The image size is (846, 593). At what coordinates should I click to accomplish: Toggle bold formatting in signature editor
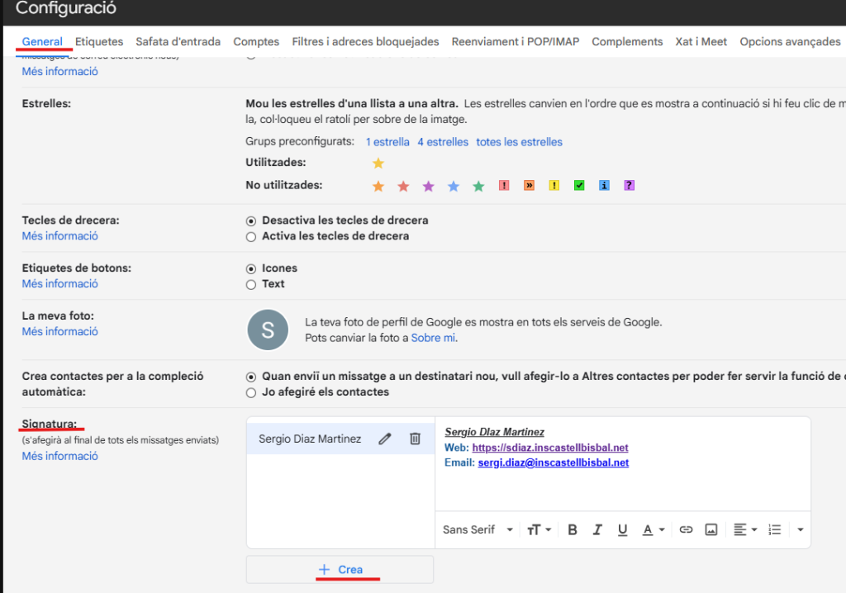573,529
